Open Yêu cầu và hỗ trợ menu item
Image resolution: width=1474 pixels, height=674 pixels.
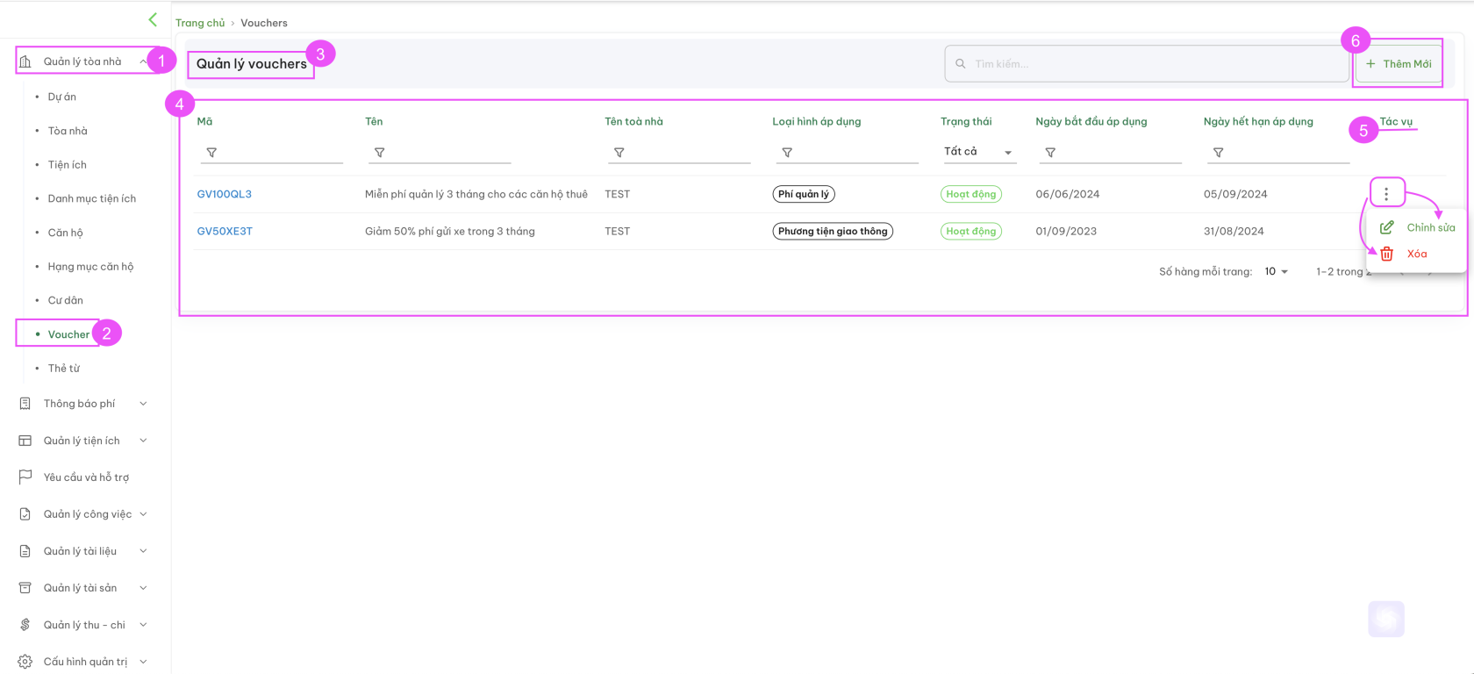86,477
